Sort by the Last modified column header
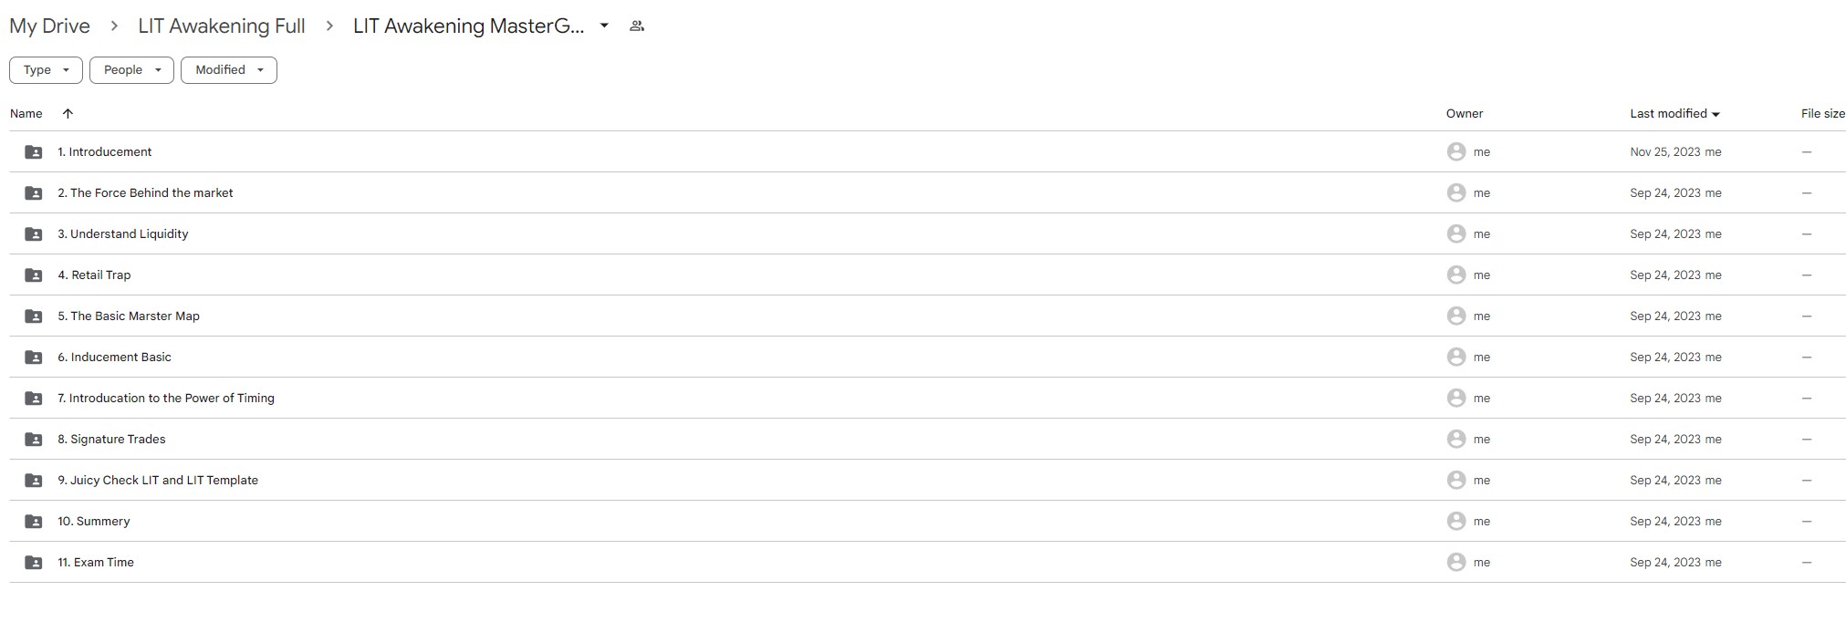 pyautogui.click(x=1668, y=114)
